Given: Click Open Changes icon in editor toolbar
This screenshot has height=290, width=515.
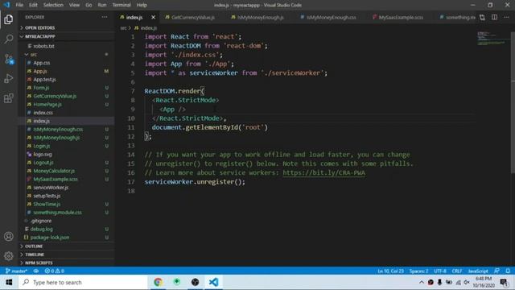Looking at the screenshot, I should pyautogui.click(x=482, y=17).
